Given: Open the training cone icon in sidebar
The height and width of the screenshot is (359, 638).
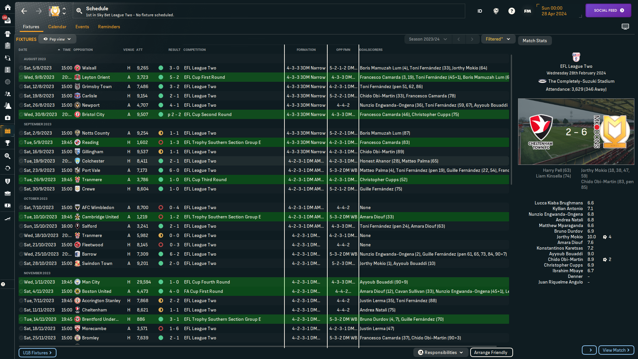Looking at the screenshot, I should point(7,106).
